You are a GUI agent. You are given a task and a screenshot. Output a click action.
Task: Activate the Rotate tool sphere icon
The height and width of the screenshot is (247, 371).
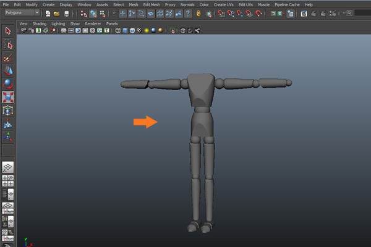(x=8, y=84)
